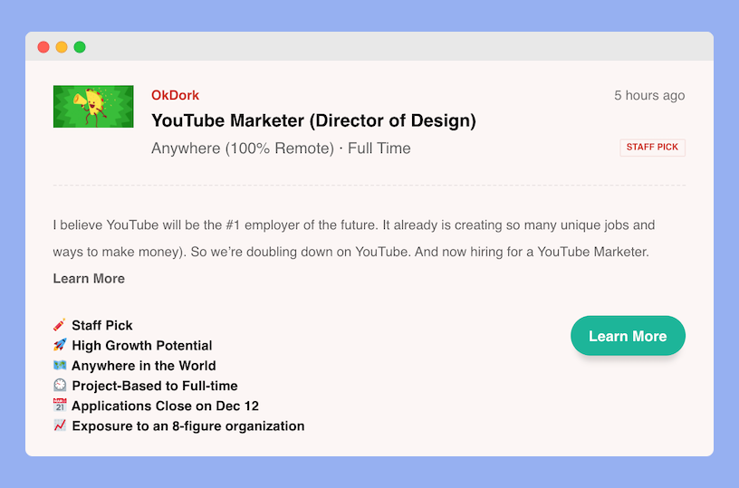Click 'Anywhere (100% Remote) · Full Time' text

pos(281,148)
